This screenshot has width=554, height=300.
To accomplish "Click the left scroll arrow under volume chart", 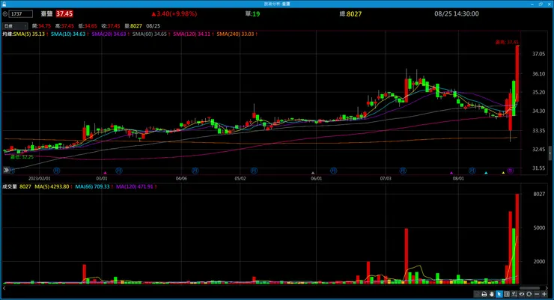I will point(4,288).
